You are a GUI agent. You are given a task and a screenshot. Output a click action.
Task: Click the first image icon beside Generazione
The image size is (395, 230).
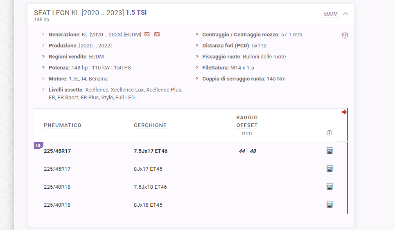tap(147, 35)
